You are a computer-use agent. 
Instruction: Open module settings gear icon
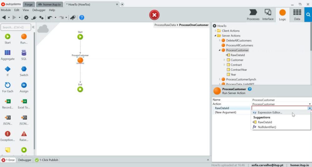tap(26, 17)
